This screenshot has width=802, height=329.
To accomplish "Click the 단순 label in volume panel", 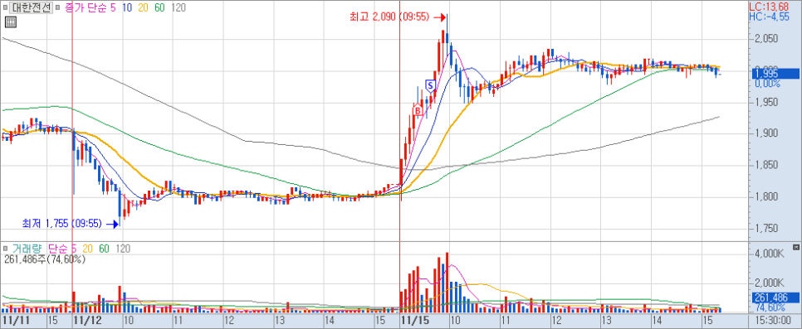I will point(58,249).
